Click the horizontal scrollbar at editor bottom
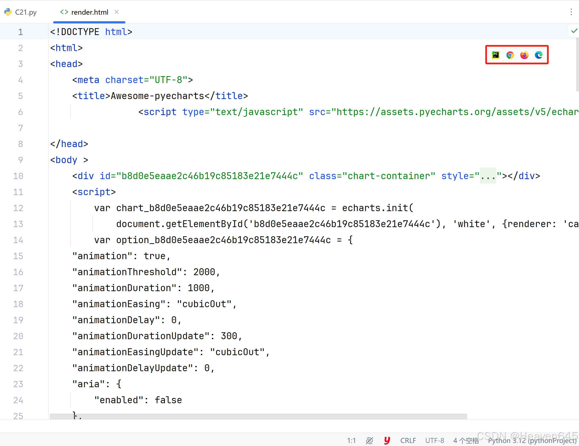Image resolution: width=579 pixels, height=446 pixels. coord(258,416)
